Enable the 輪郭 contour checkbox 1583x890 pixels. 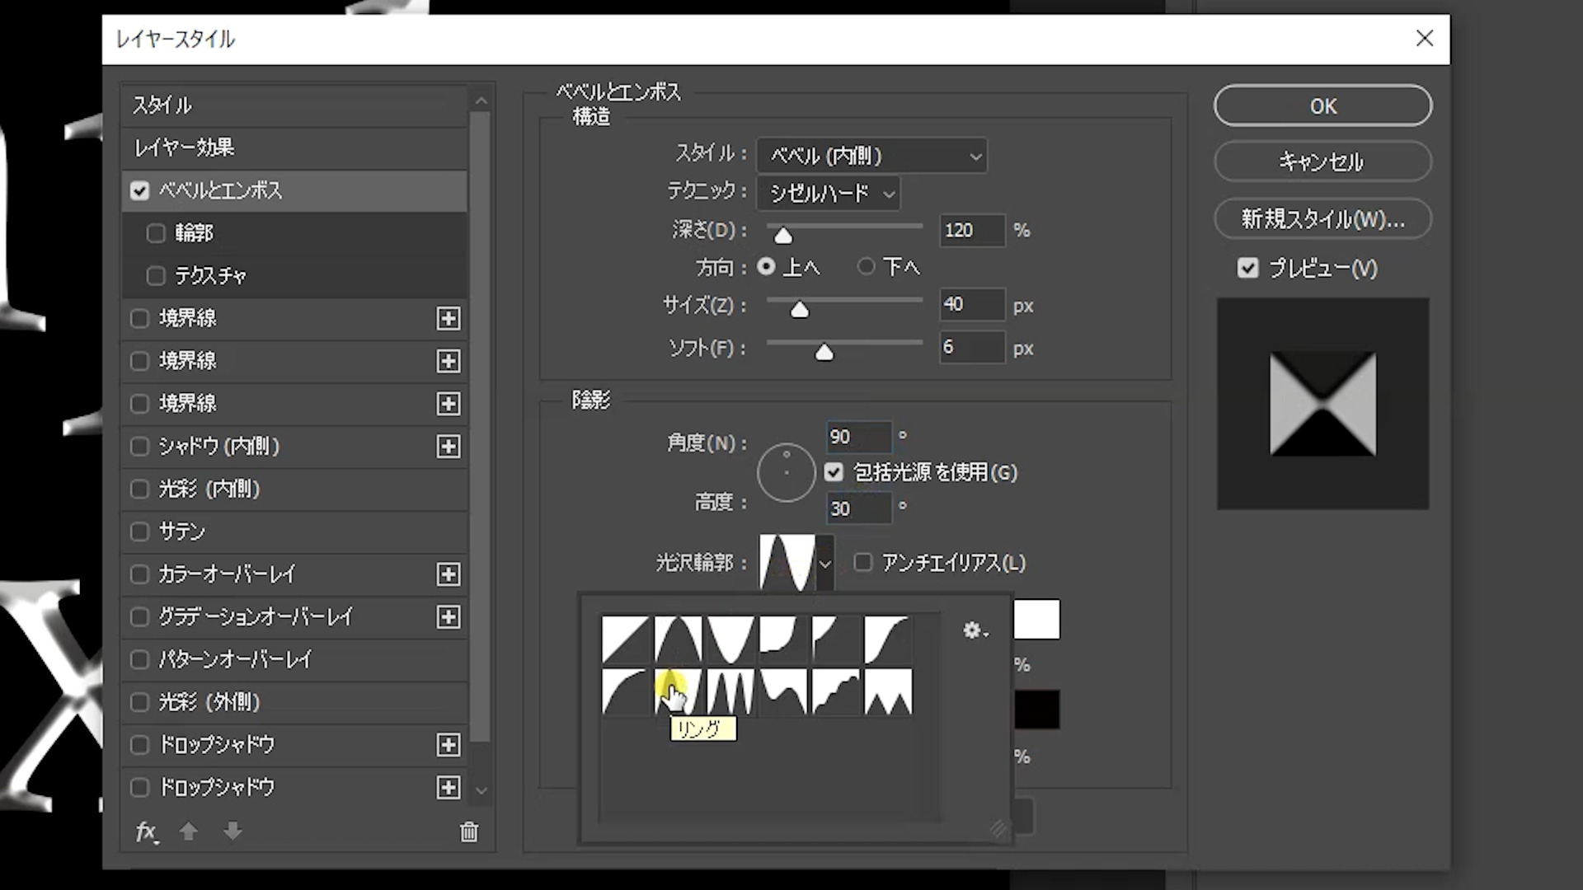pyautogui.click(x=156, y=233)
